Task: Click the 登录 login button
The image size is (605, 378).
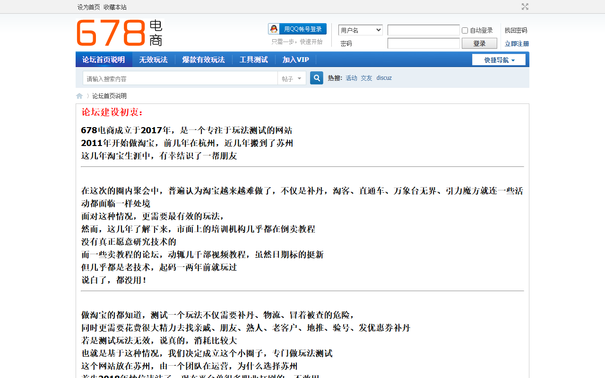Action: click(x=479, y=43)
